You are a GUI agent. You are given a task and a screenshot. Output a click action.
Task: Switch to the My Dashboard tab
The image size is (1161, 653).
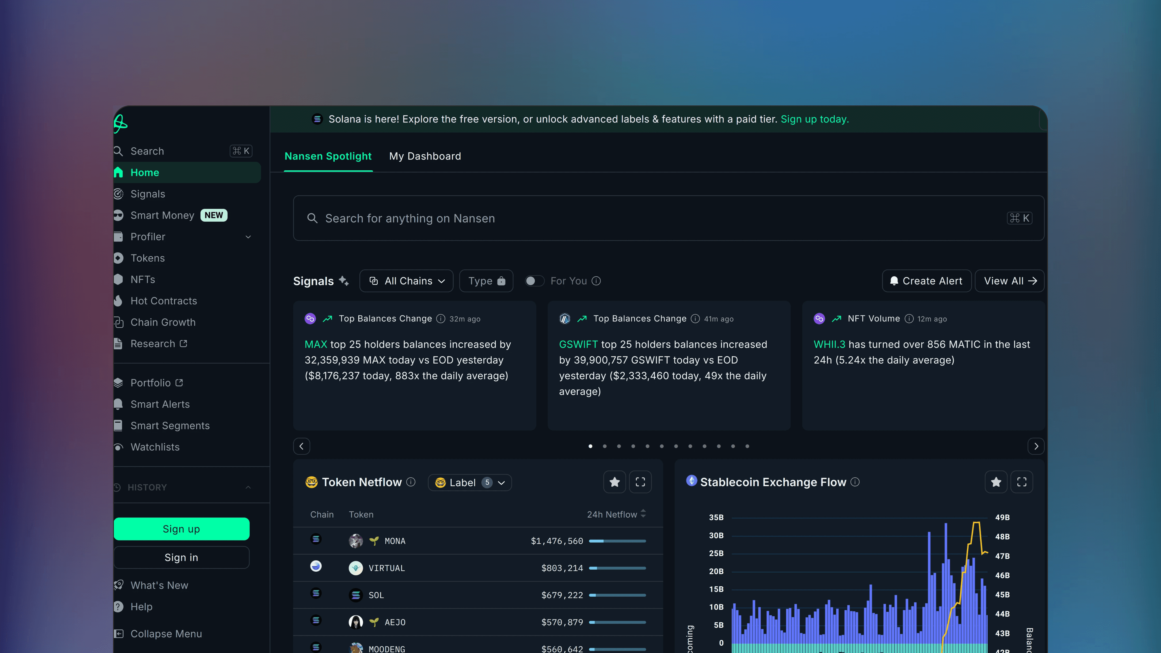425,156
